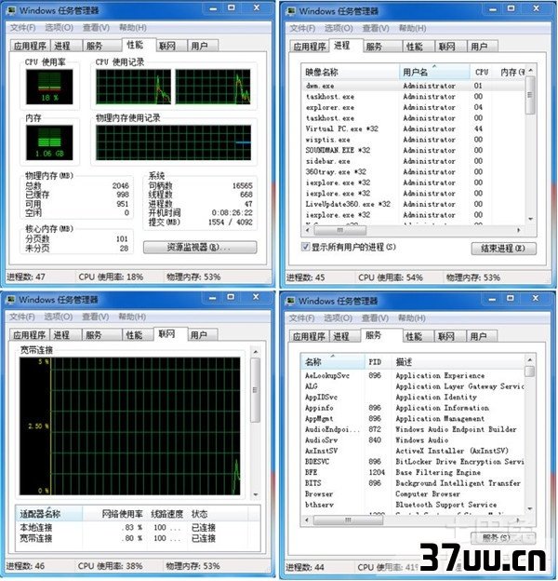The width and height of the screenshot is (558, 581).
Task: Click Task Manager title icon in 进程 window
Action: click(x=291, y=11)
